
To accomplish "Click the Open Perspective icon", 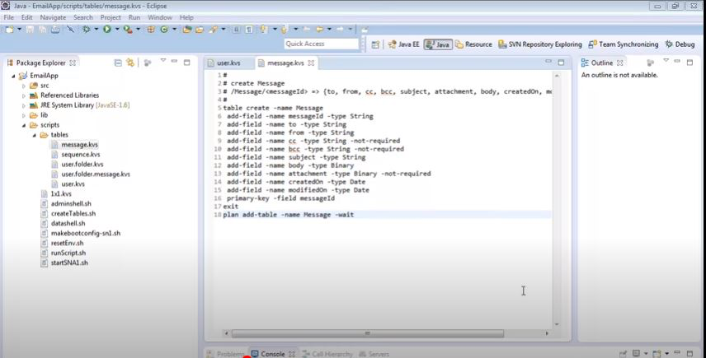I will pos(375,44).
